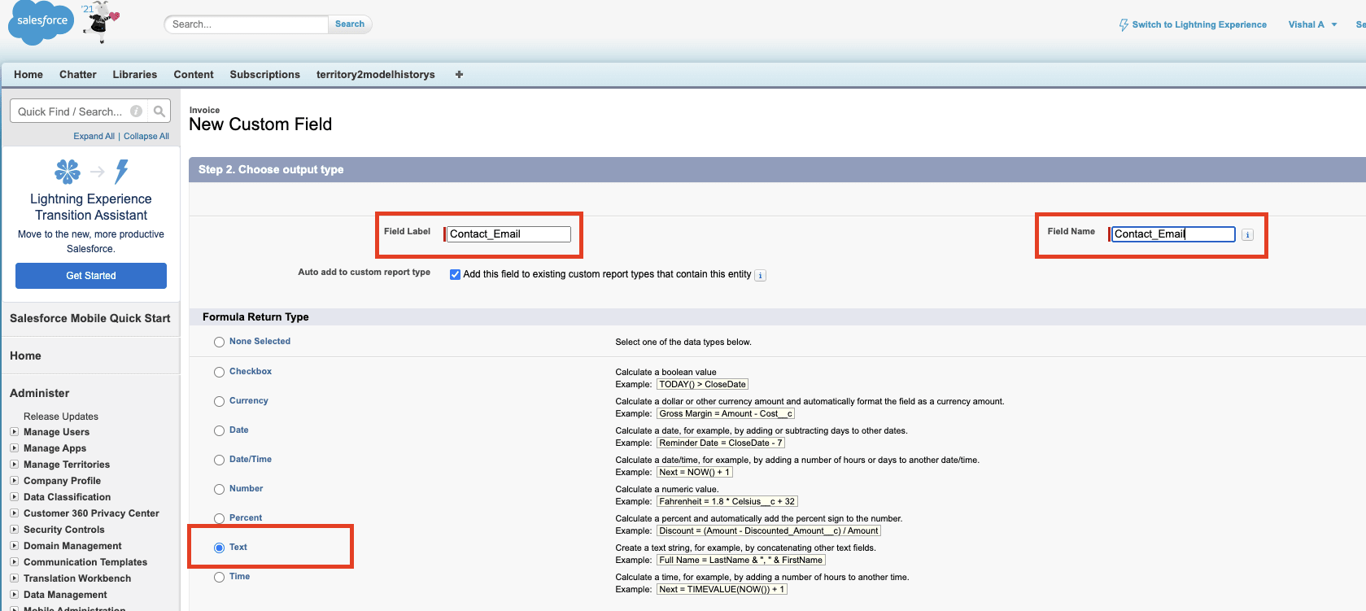Open the Home tab

[28, 74]
